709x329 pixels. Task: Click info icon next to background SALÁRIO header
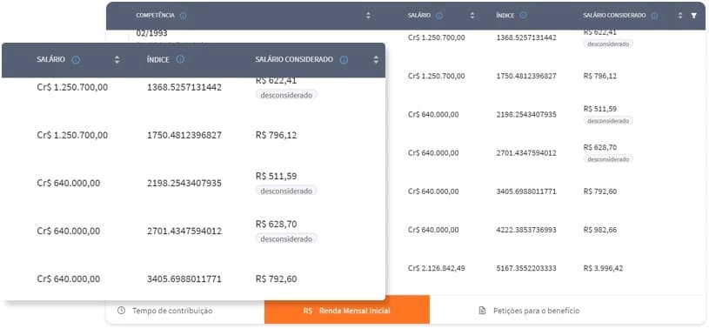pos(439,16)
